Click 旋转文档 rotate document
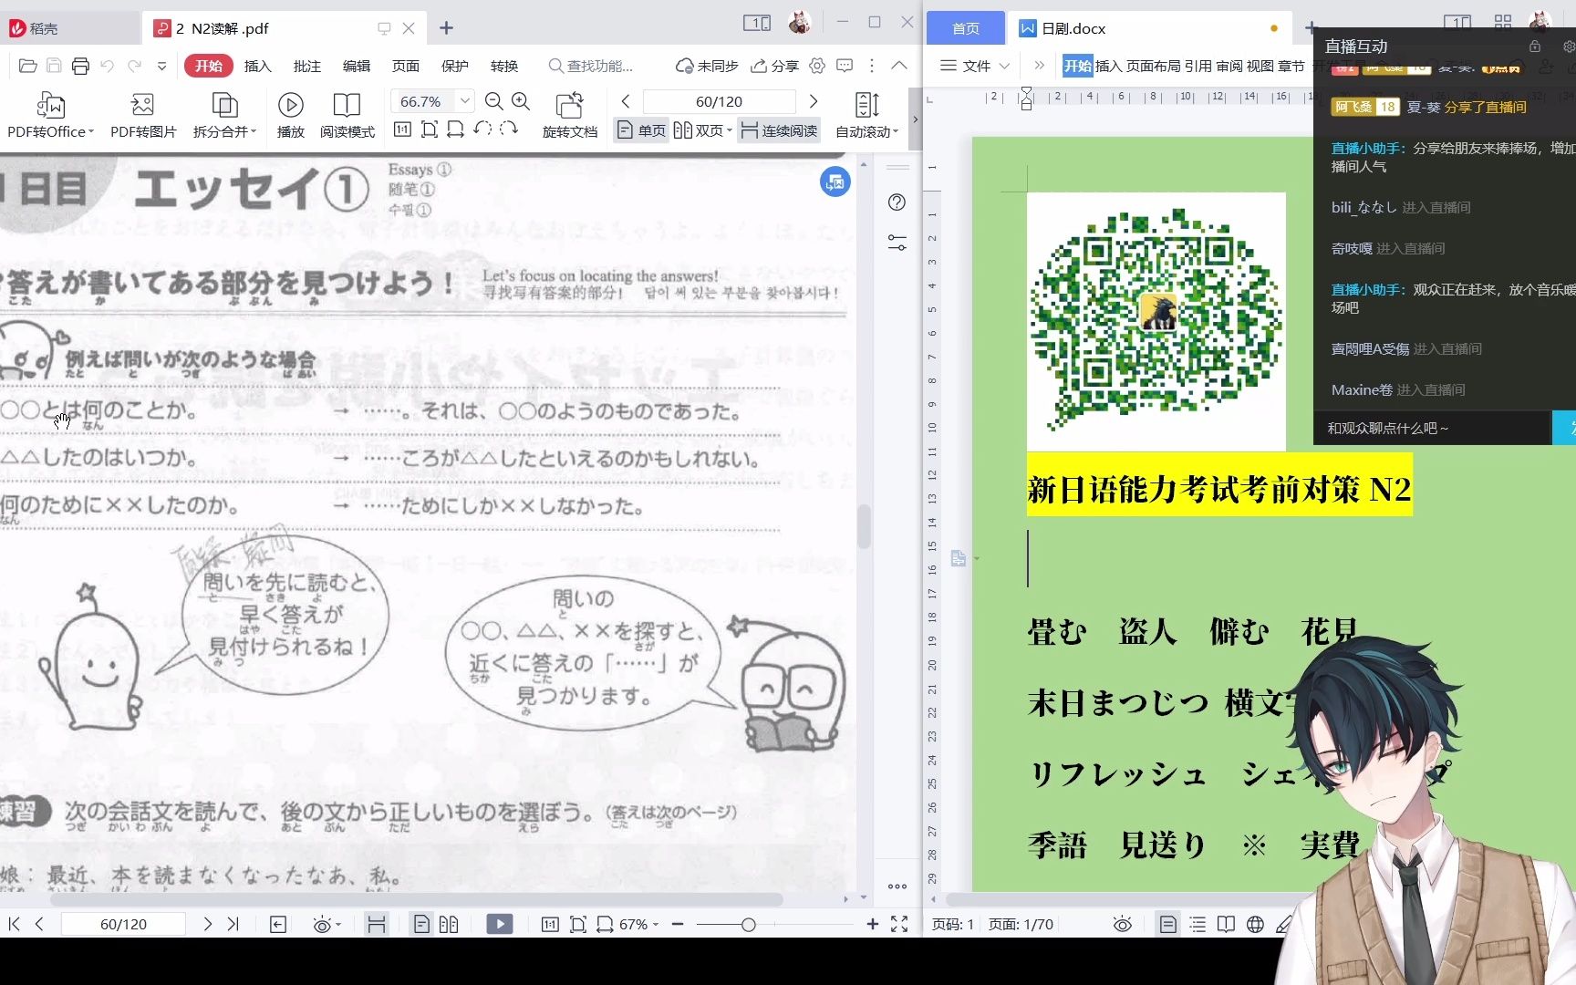1576x985 pixels. pos(570,115)
